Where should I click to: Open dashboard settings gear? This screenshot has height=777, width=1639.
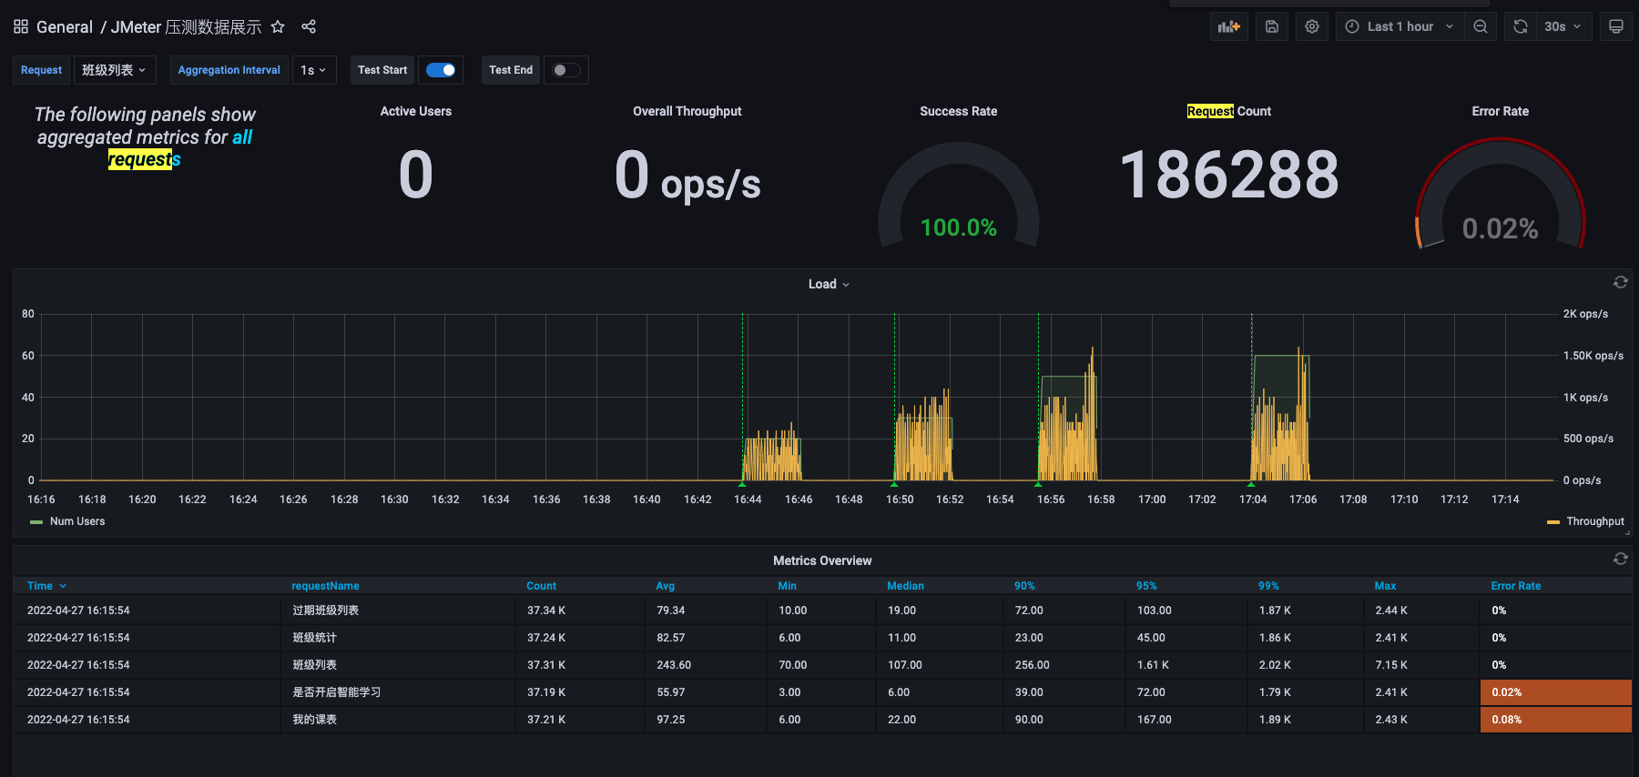pos(1312,26)
